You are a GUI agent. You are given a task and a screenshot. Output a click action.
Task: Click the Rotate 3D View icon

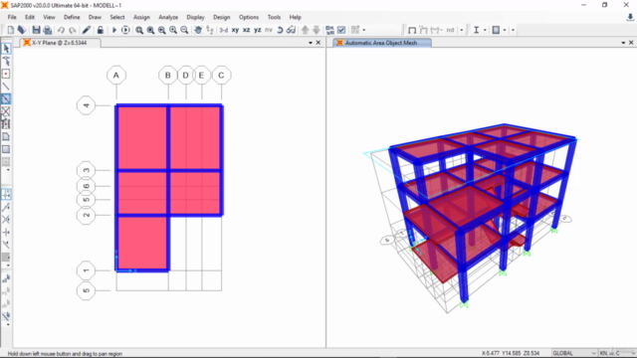[x=280, y=30]
